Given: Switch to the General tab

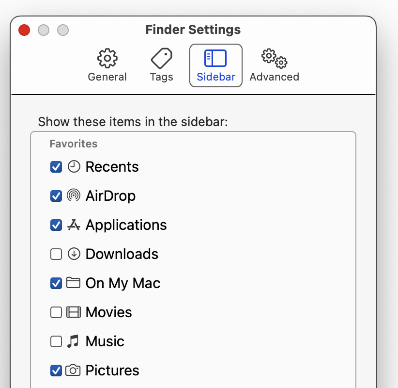Looking at the screenshot, I should coord(107,65).
